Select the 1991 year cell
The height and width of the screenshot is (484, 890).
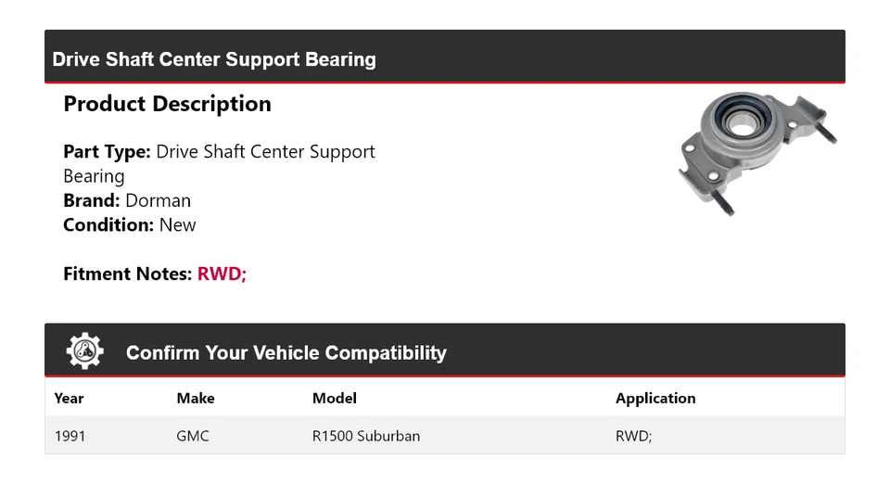tap(70, 435)
